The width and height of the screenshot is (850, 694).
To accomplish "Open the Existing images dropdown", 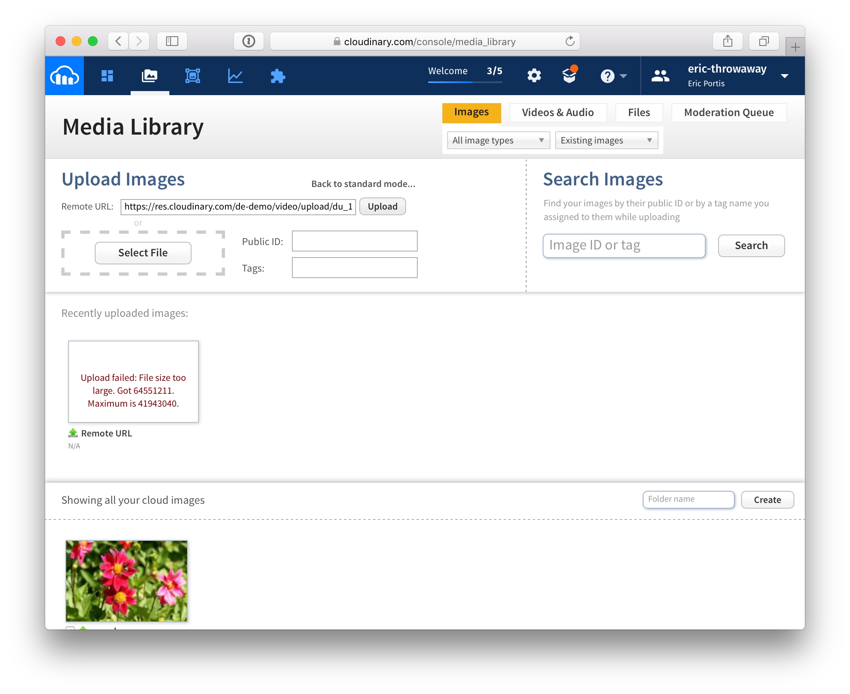I will click(606, 140).
